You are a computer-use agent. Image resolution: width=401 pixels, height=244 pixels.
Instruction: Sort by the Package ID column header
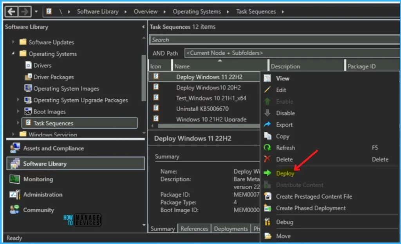tap(373, 66)
